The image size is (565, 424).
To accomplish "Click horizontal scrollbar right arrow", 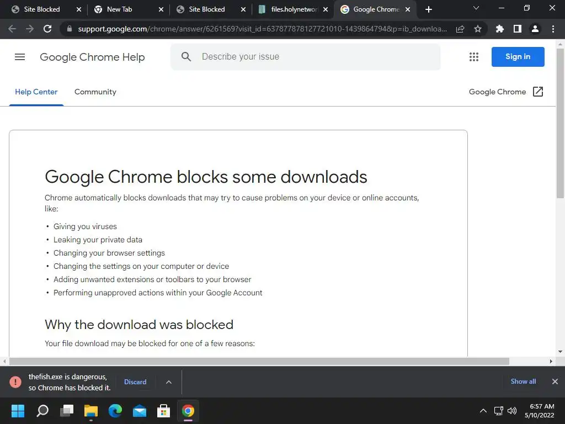I will [551, 361].
